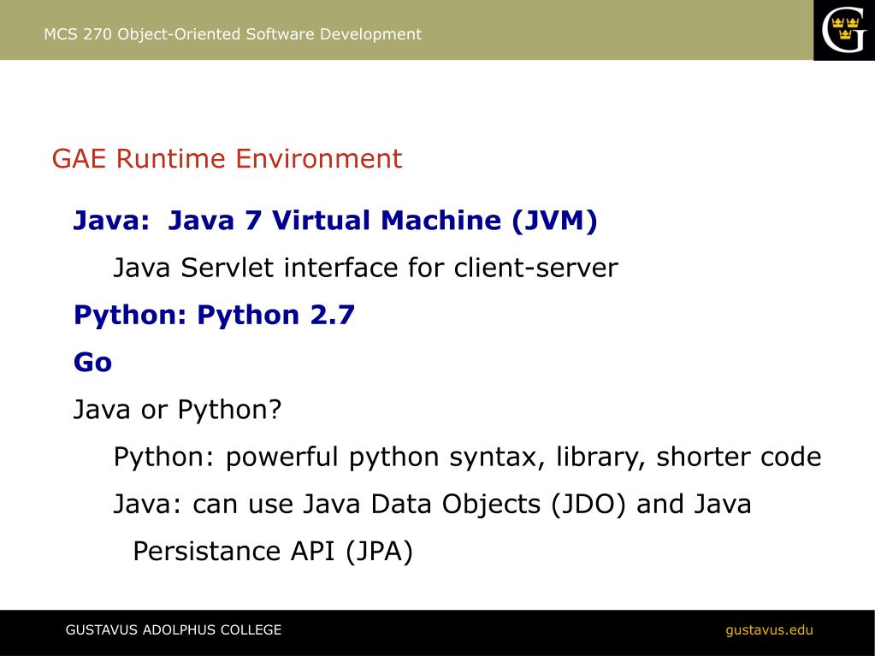This screenshot has height=656, width=875.
Task: Click the Gustavus G crown logo
Action: coord(843,30)
